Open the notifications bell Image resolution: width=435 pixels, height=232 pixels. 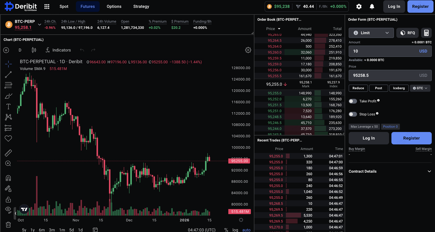tap(372, 6)
